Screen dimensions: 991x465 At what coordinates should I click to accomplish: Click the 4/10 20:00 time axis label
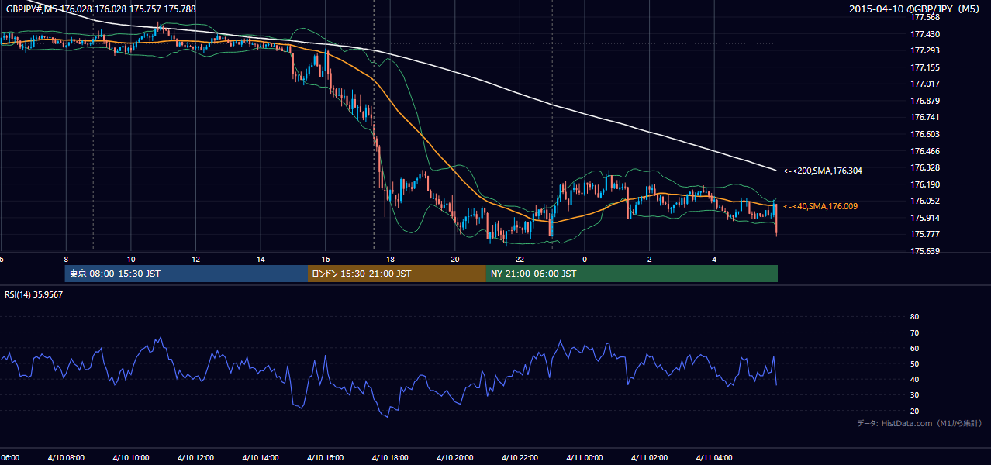[x=455, y=458]
